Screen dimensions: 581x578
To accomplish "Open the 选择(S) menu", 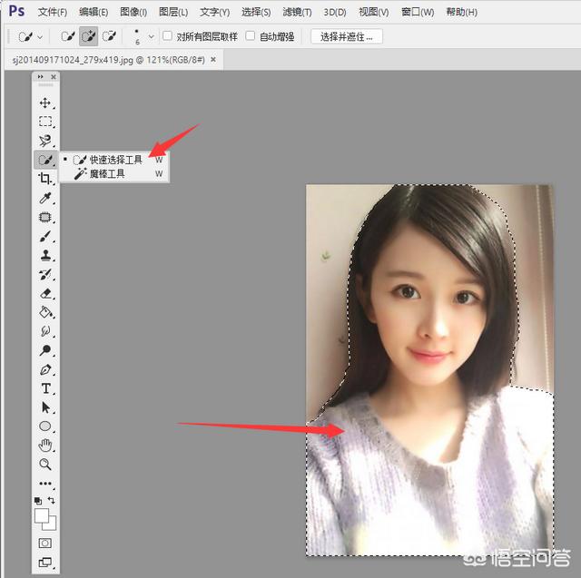I will coord(256,12).
